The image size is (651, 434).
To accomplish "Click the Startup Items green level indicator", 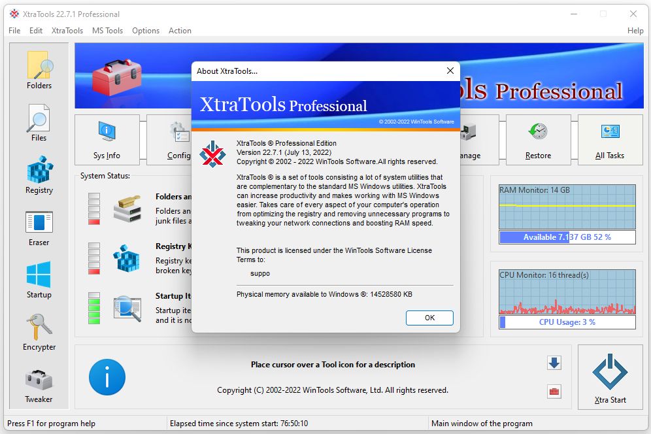I will (x=94, y=308).
